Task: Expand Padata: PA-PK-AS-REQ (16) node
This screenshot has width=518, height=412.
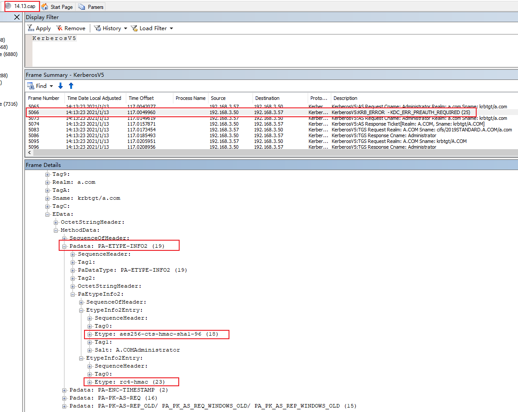Action: (64, 398)
